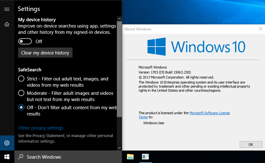Open File Explorer from taskbar
Image resolution: width=265 pixels, height=163 pixels.
(x=130, y=157)
